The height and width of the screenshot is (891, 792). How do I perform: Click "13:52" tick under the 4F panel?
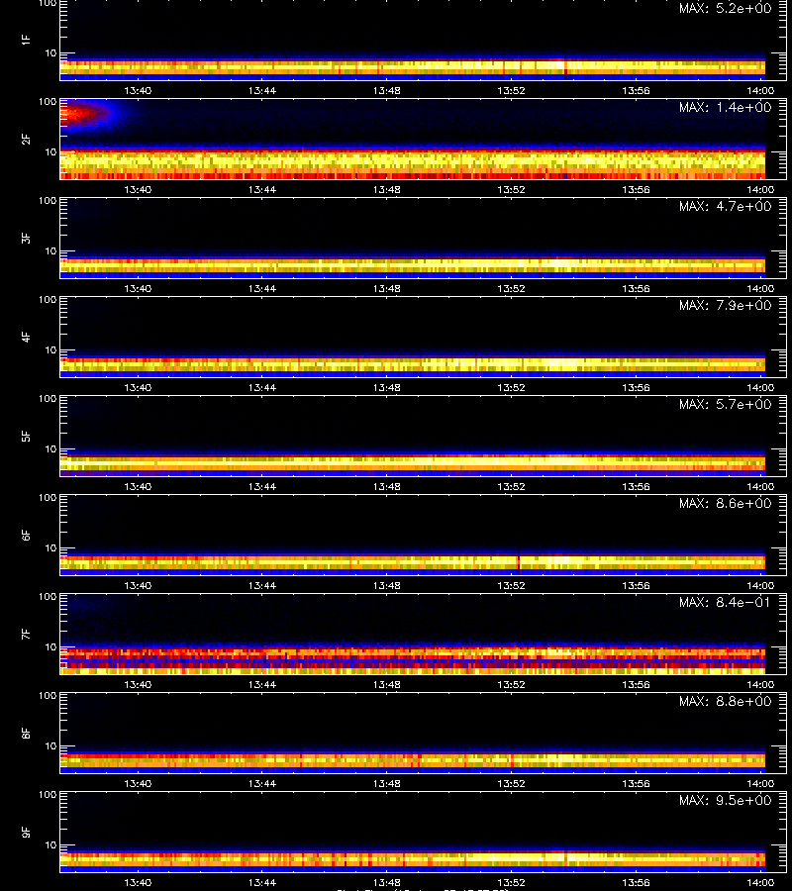pos(511,387)
